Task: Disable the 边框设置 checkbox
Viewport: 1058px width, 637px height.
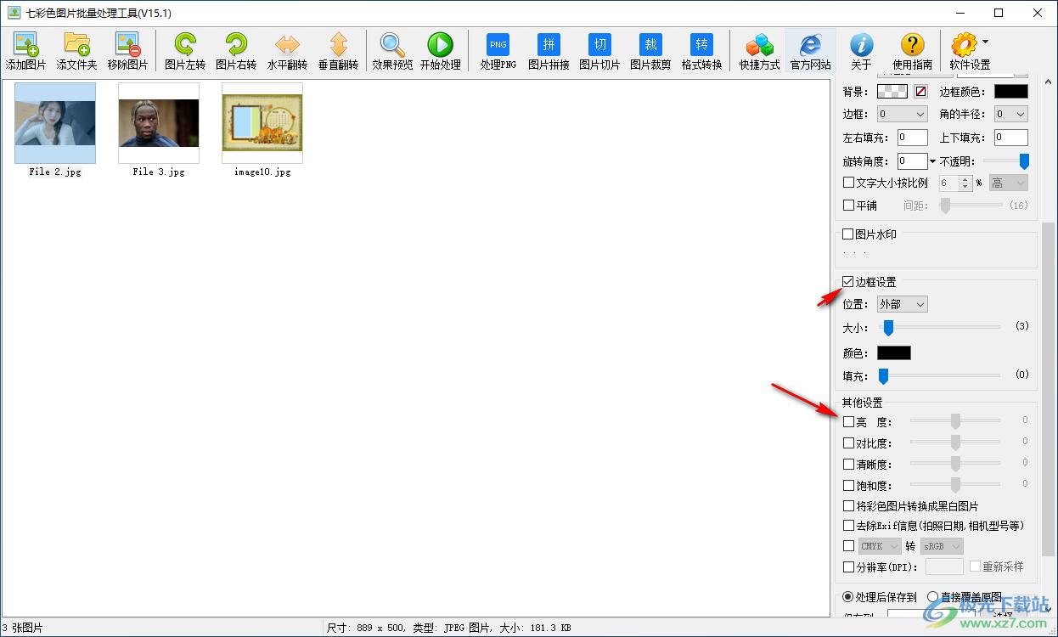Action: click(x=848, y=282)
